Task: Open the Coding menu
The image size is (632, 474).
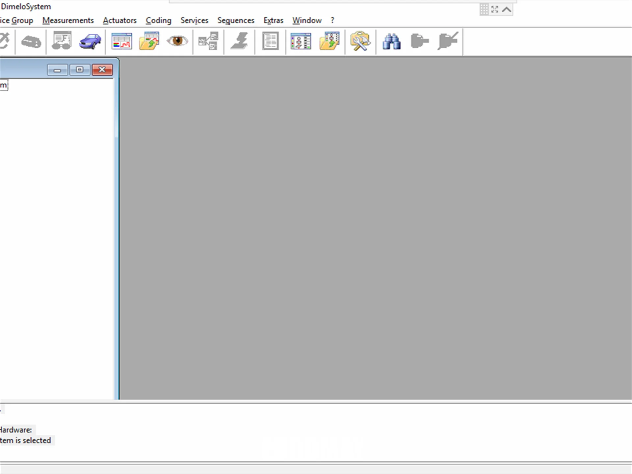Action: (158, 20)
